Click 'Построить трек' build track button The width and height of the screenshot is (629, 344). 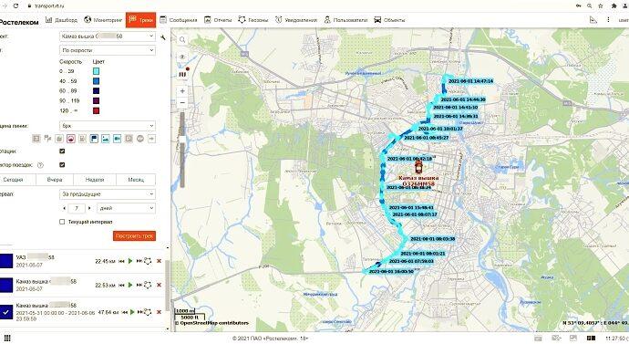[134, 235]
